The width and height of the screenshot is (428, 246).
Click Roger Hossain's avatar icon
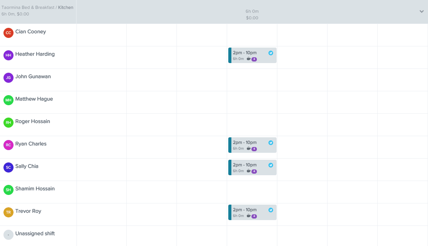point(8,123)
